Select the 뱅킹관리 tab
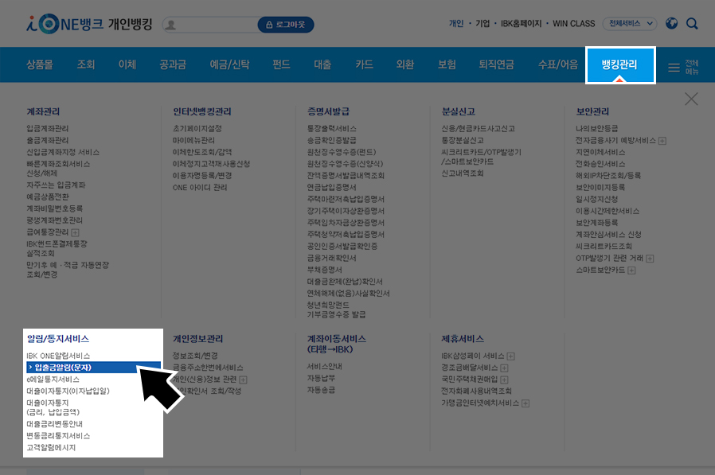The height and width of the screenshot is (475, 715). [x=620, y=64]
